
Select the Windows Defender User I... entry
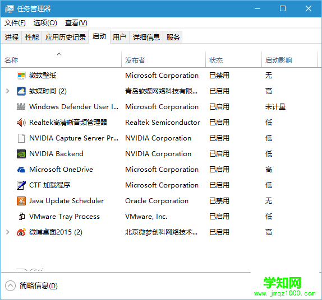73,106
